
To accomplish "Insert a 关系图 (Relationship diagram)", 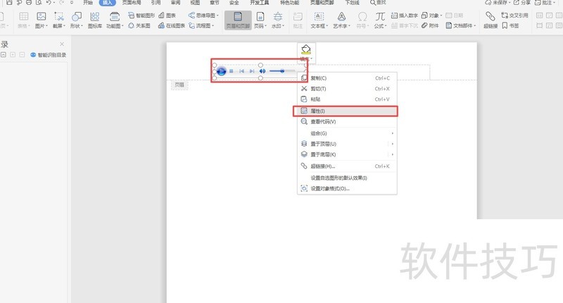I will tap(139, 25).
